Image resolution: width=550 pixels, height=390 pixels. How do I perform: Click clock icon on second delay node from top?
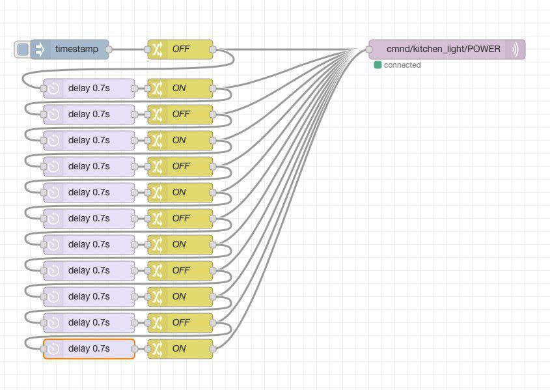pos(53,115)
